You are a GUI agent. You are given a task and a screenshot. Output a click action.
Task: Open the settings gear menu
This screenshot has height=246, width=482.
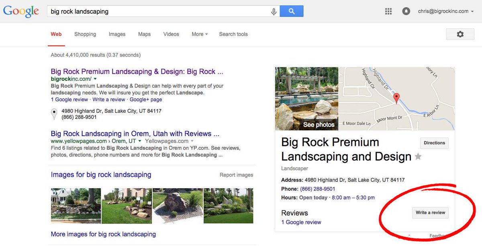click(460, 34)
